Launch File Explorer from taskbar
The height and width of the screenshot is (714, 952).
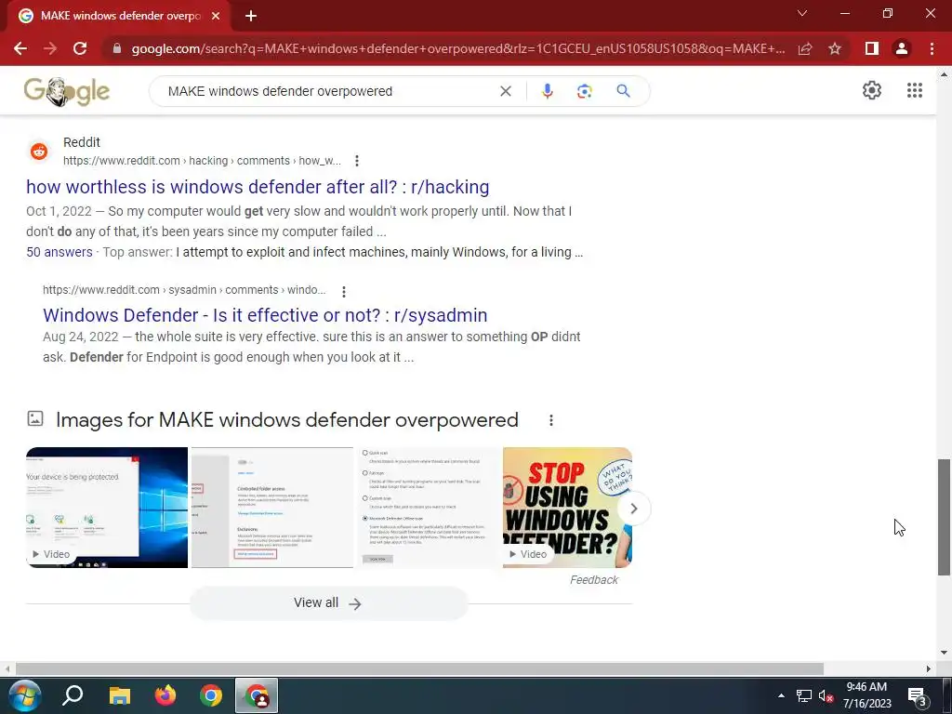(119, 695)
